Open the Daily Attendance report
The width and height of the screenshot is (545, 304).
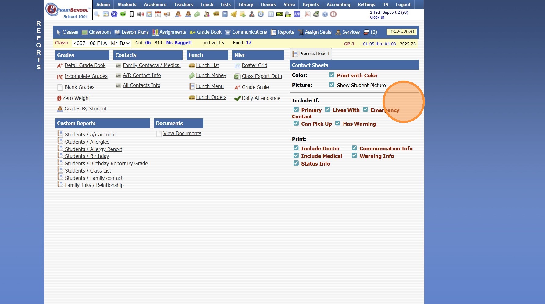pos(261,98)
